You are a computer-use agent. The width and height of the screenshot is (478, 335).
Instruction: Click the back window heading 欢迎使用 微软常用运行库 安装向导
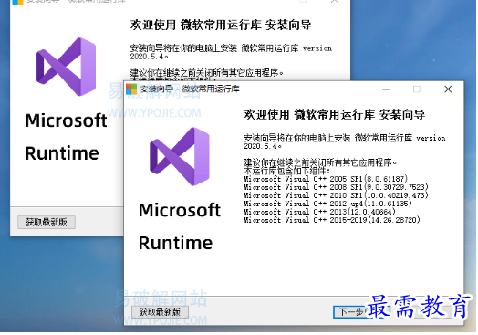pos(221,25)
